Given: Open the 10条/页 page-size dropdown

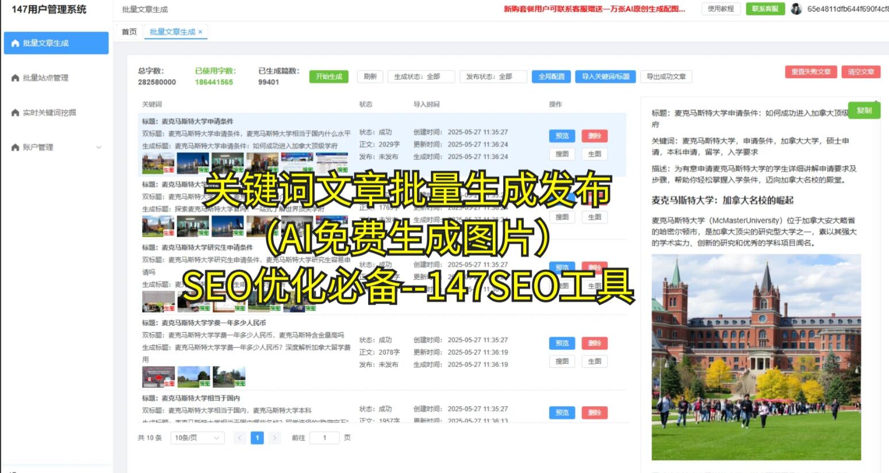Looking at the screenshot, I should [x=197, y=437].
